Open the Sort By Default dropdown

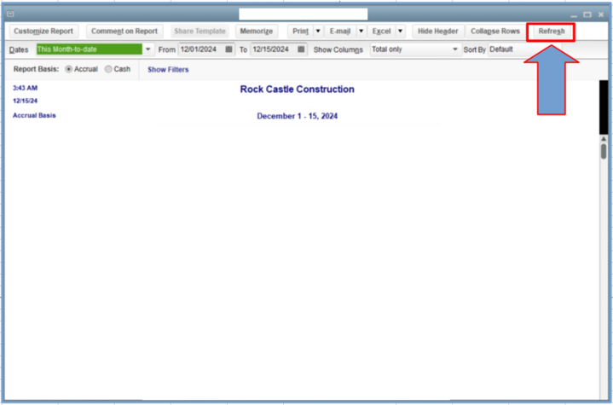[523, 49]
